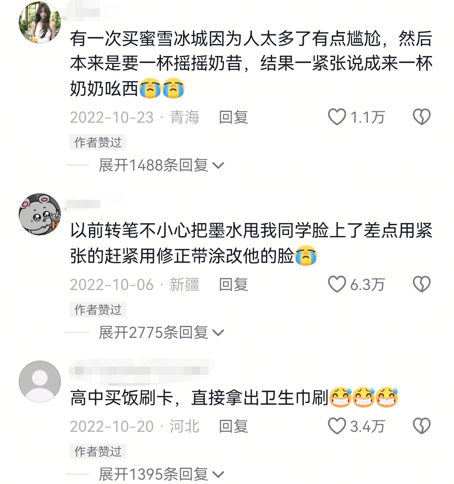454x484 pixels.
Task: Reply to the 河北 comment via 回复
Action: click(x=233, y=426)
